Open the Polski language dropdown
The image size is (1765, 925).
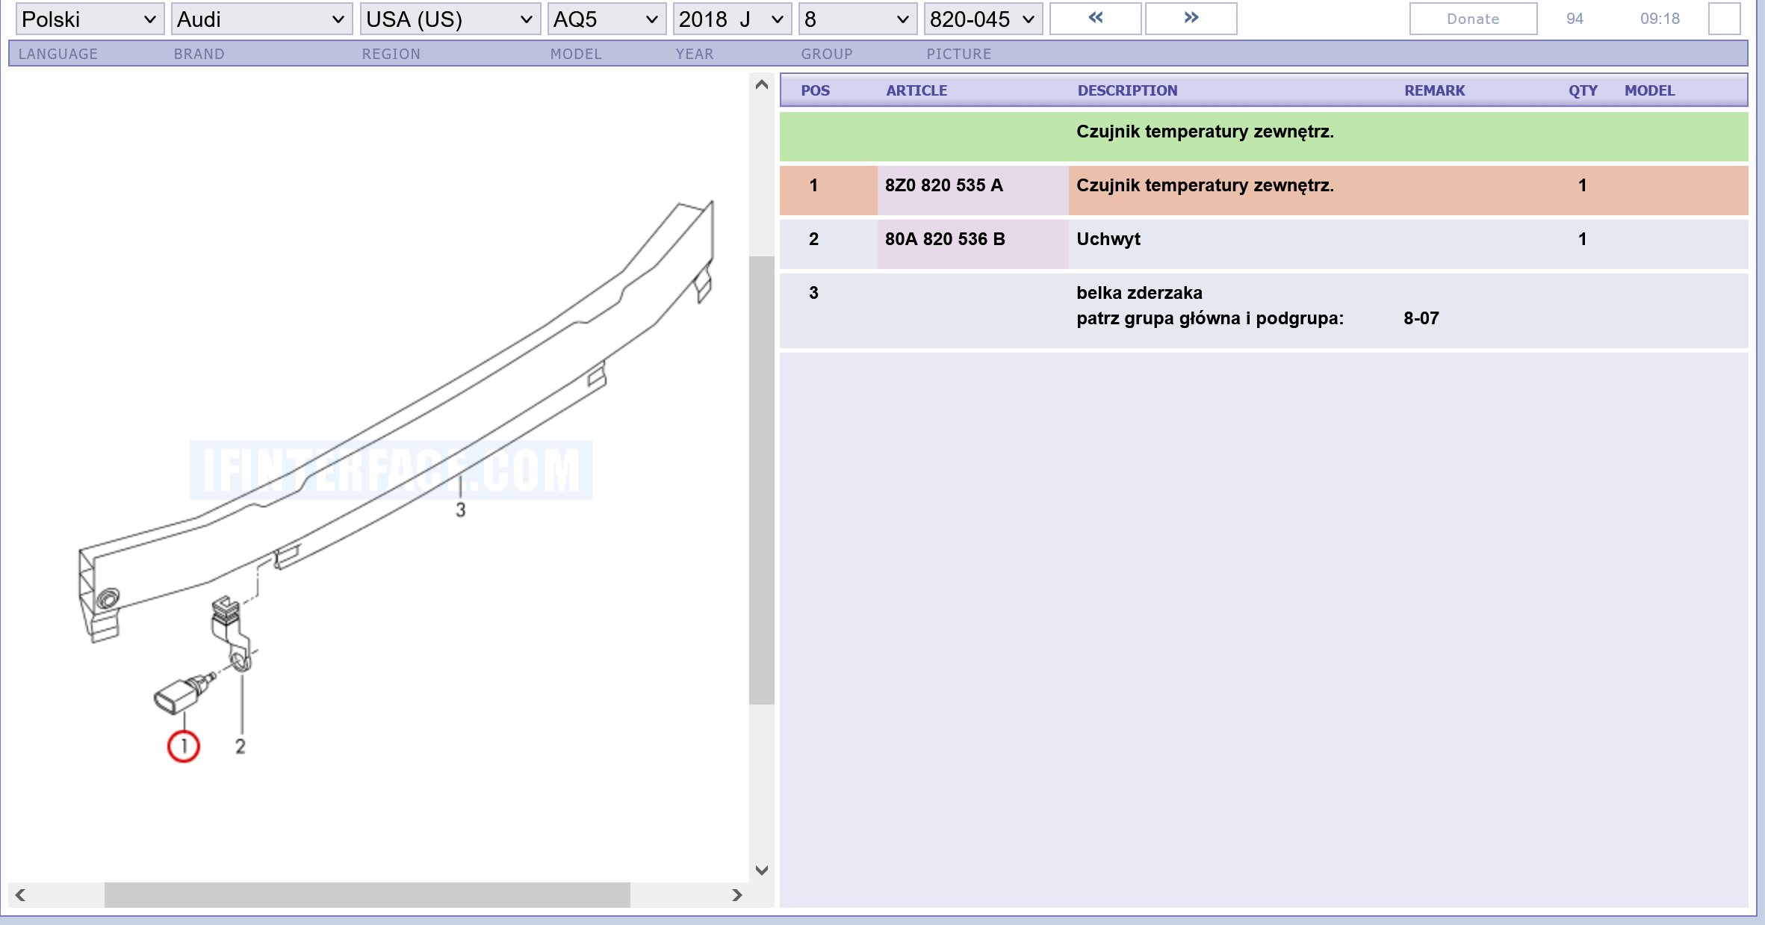tap(89, 19)
